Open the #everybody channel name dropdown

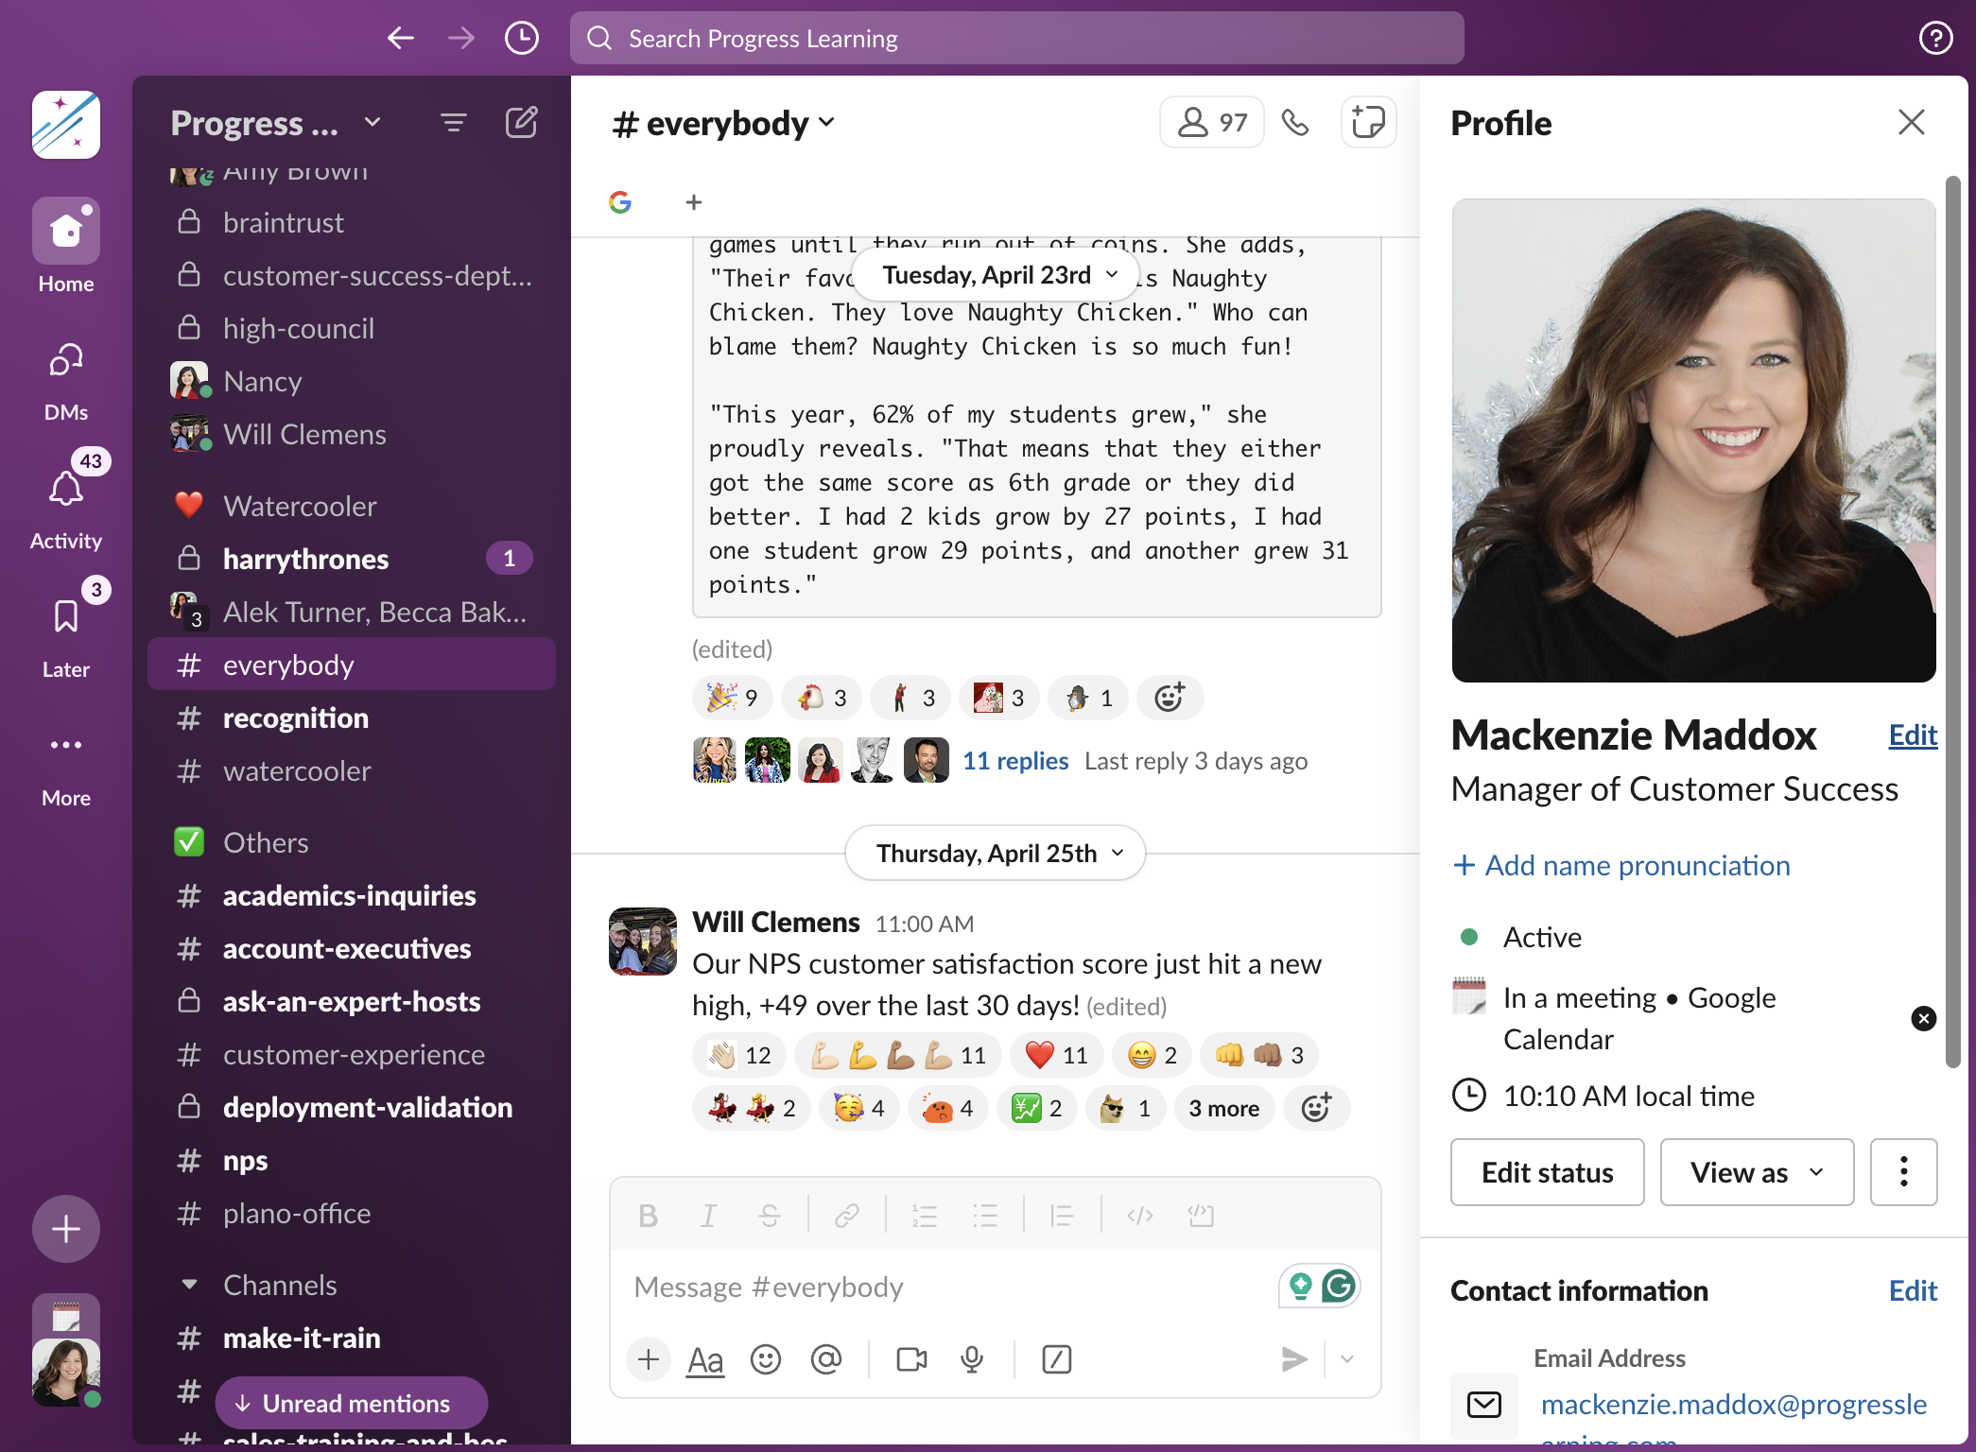(724, 123)
